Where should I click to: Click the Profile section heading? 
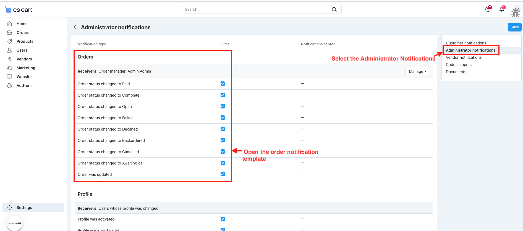point(85,194)
